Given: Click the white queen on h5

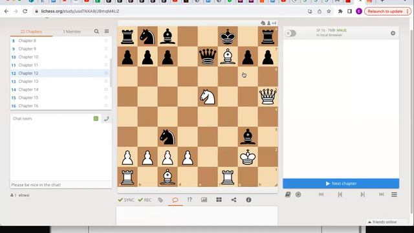Looking at the screenshot, I should pyautogui.click(x=268, y=96).
